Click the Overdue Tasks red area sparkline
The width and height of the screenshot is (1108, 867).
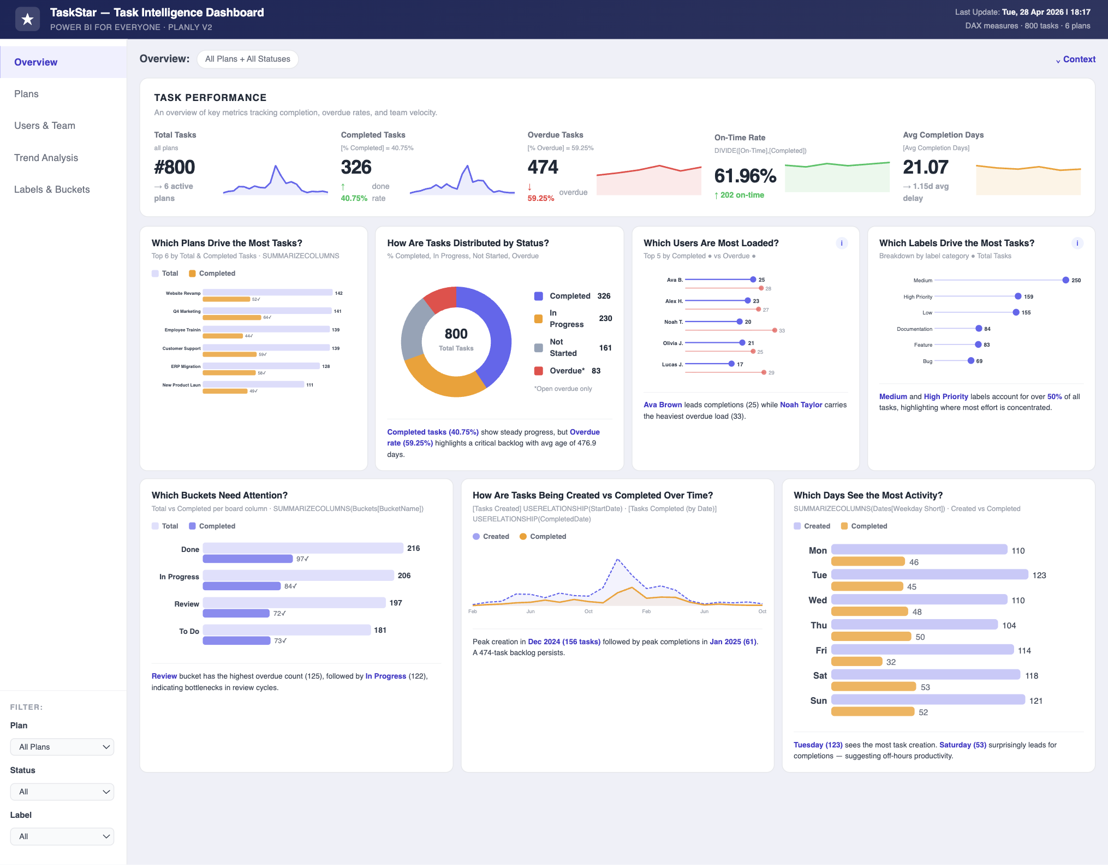coord(649,180)
